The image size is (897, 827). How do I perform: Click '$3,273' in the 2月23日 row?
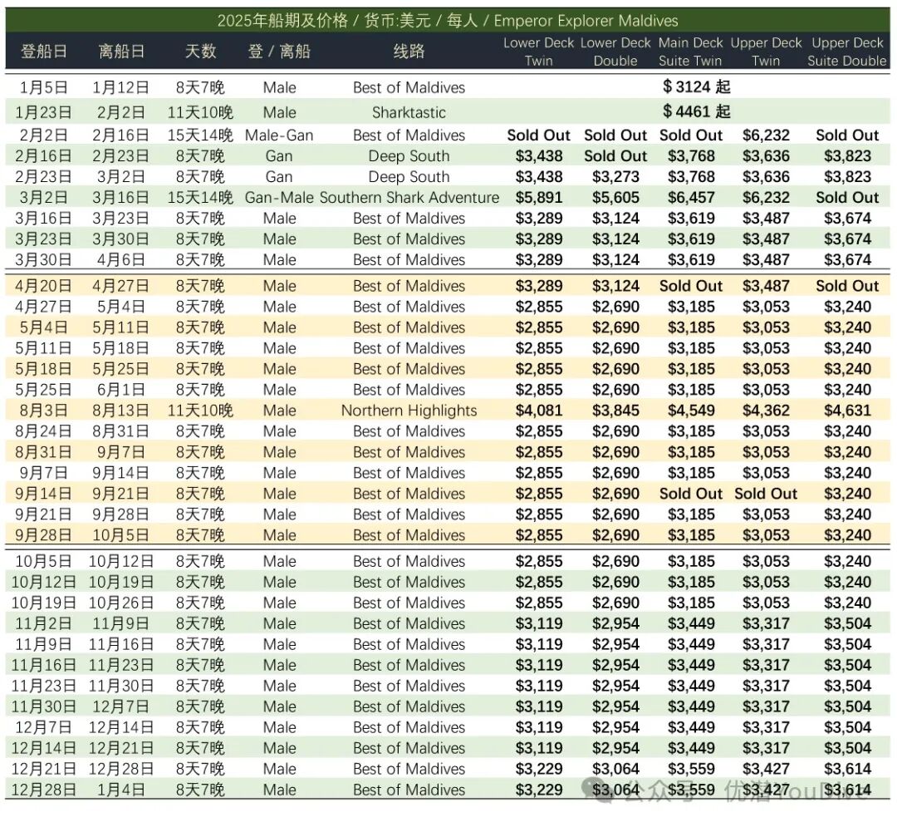[x=615, y=177]
